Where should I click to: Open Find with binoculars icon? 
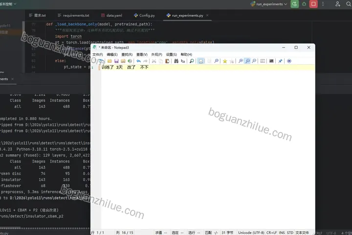pos(176,61)
